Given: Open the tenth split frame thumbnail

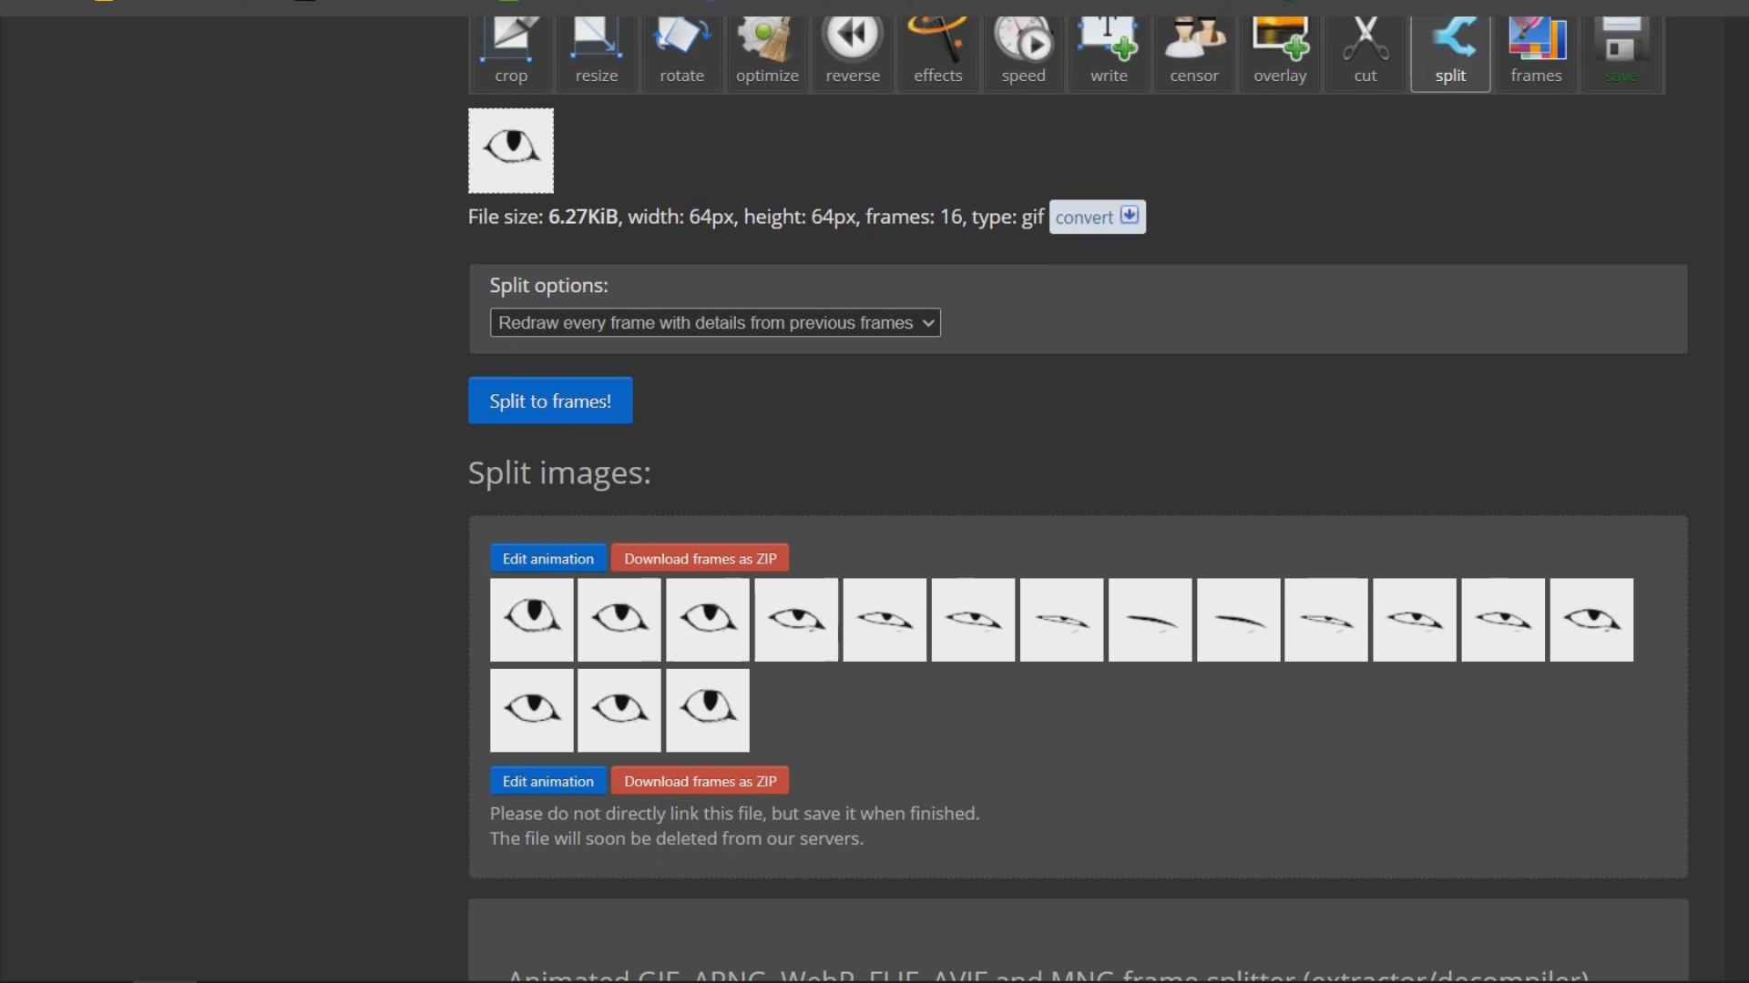Looking at the screenshot, I should pyautogui.click(x=1326, y=620).
